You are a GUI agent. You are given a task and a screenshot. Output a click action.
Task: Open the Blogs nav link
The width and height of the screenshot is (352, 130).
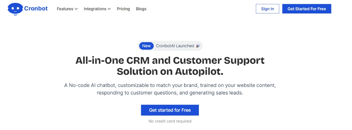[141, 9]
